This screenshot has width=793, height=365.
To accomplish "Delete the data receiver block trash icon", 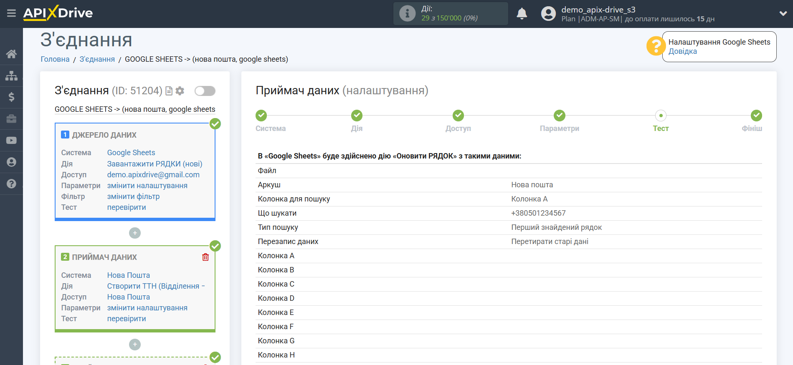I will coord(205,257).
